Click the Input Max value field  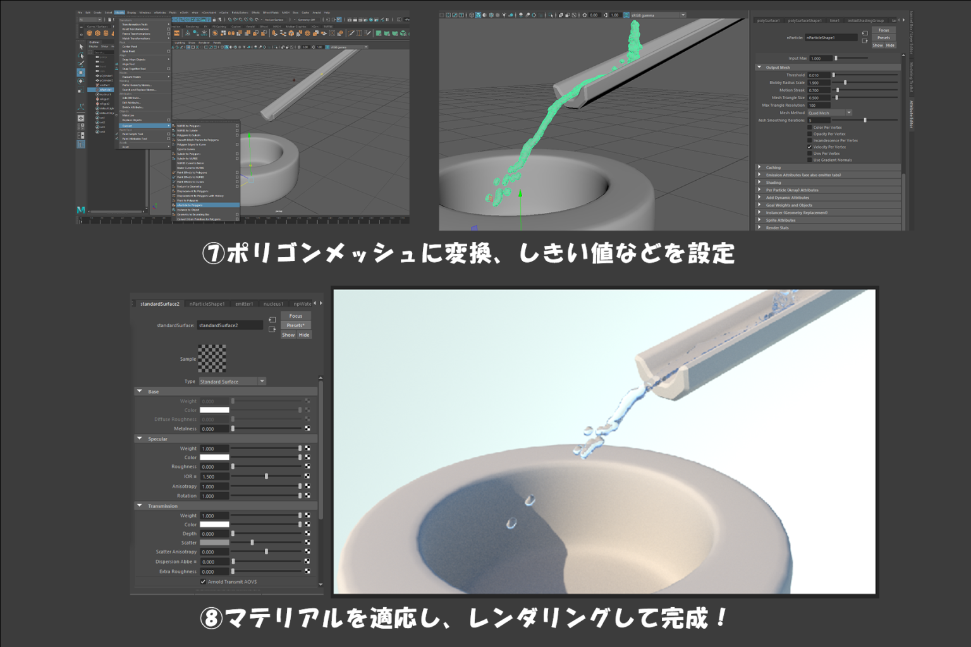click(821, 58)
